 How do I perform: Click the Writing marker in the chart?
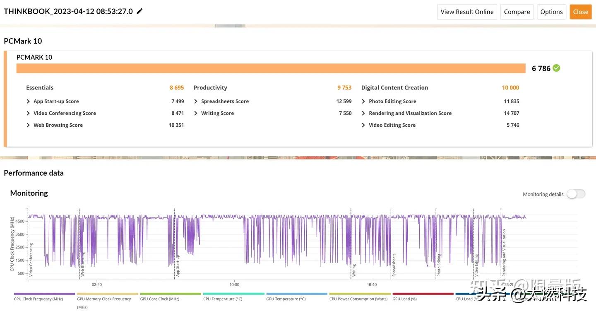click(354, 270)
